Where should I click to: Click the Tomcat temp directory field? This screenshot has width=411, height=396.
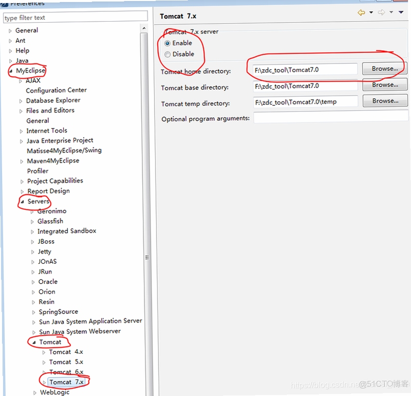coord(305,102)
